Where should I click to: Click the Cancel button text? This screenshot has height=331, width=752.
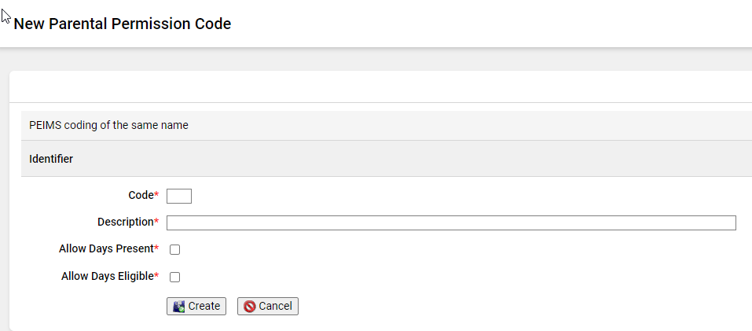pos(275,306)
